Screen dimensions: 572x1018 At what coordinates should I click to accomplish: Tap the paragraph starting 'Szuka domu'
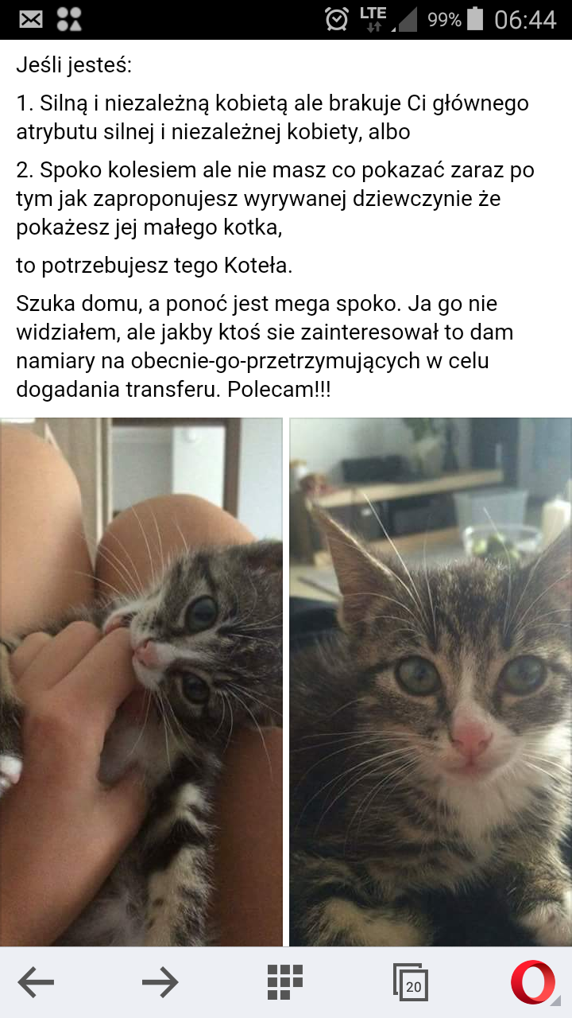(265, 347)
